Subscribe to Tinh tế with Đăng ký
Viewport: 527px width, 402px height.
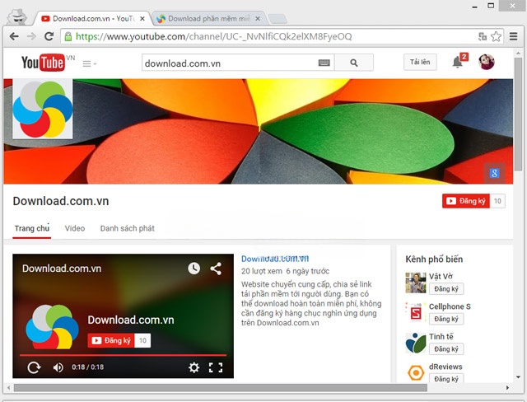446,349
